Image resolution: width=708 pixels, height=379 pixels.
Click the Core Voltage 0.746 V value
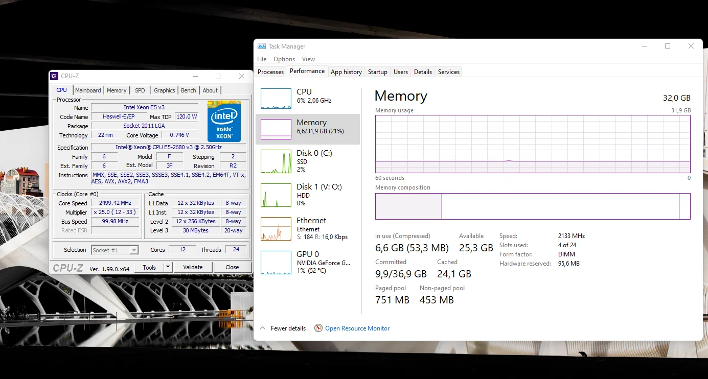pos(180,135)
